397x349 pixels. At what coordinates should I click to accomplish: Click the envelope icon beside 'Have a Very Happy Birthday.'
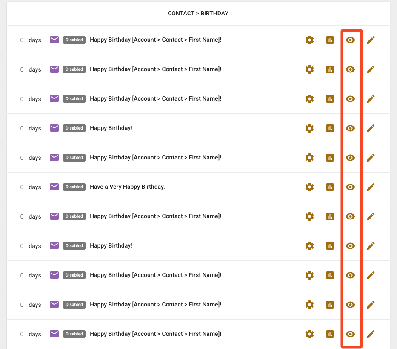click(54, 187)
